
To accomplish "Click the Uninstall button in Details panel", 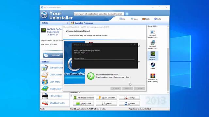I will [53, 55].
